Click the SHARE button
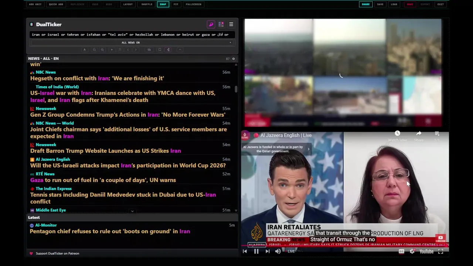This screenshot has height=266, width=473. coord(365,4)
